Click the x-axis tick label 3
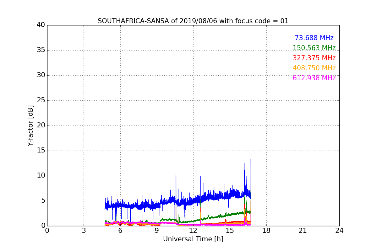The height and width of the screenshot is (251, 377). (x=84, y=231)
